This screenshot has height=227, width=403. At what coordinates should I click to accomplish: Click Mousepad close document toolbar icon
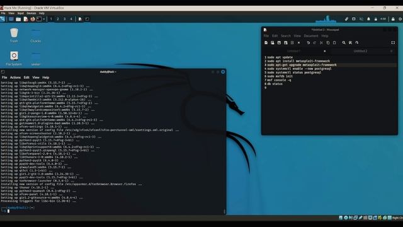click(x=298, y=43)
